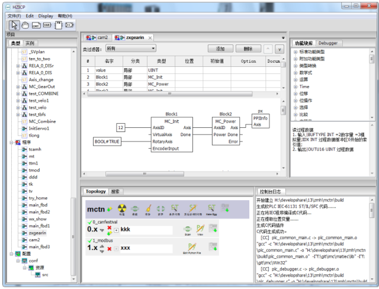379x289 pixels.
Task: Click the variable (VAR) block tool
Action: click(x=47, y=25)
